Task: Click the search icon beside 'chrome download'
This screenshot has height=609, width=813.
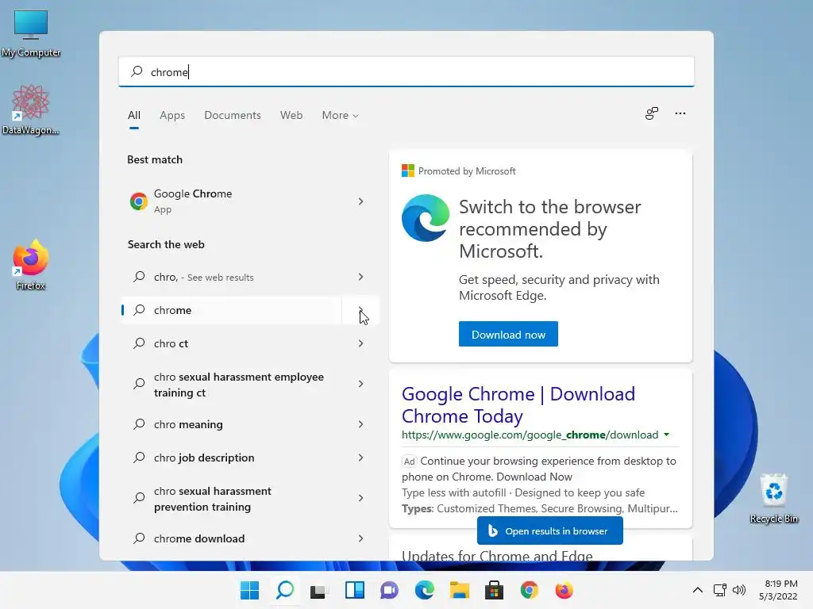Action: pos(139,538)
